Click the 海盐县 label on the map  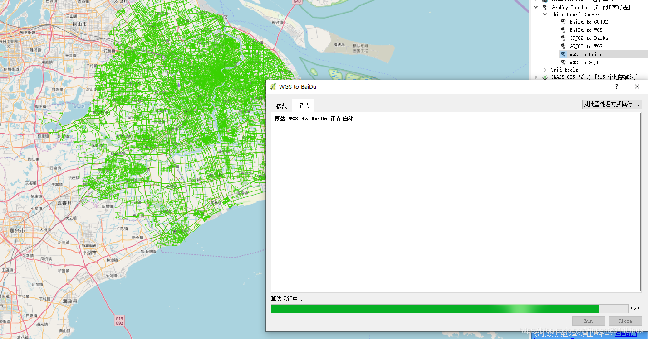click(70, 301)
